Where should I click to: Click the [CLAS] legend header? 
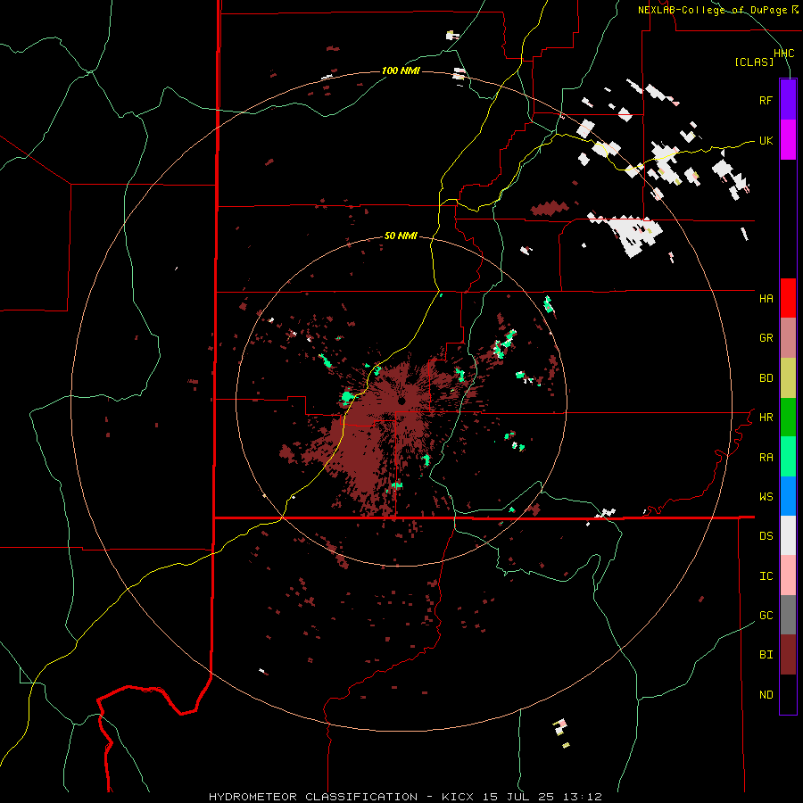754,62
